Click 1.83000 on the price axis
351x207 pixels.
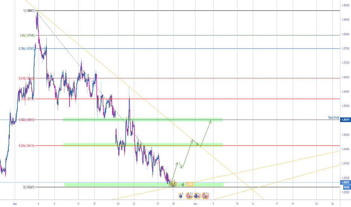[345, 178]
